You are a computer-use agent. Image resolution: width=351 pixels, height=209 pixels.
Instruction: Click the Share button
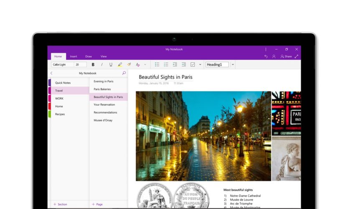click(286, 56)
